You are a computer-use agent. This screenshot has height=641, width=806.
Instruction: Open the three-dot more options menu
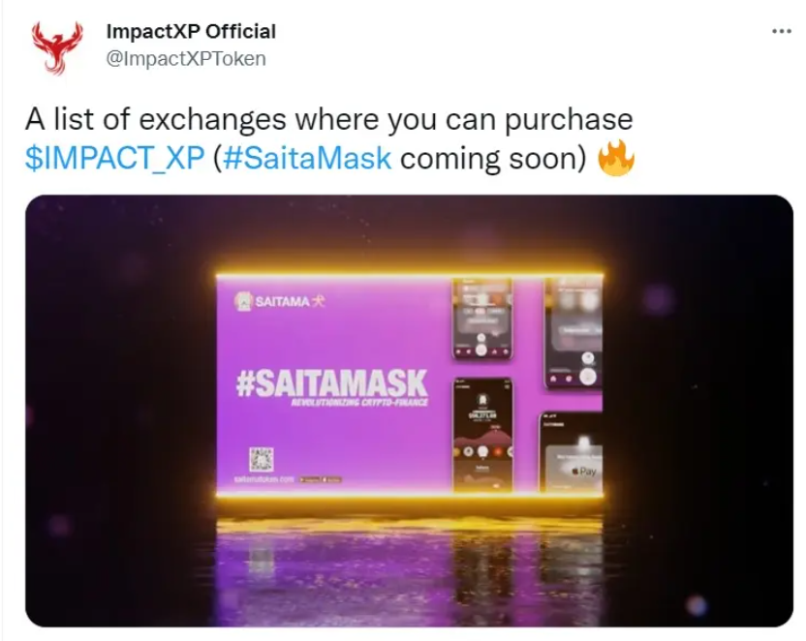(782, 32)
